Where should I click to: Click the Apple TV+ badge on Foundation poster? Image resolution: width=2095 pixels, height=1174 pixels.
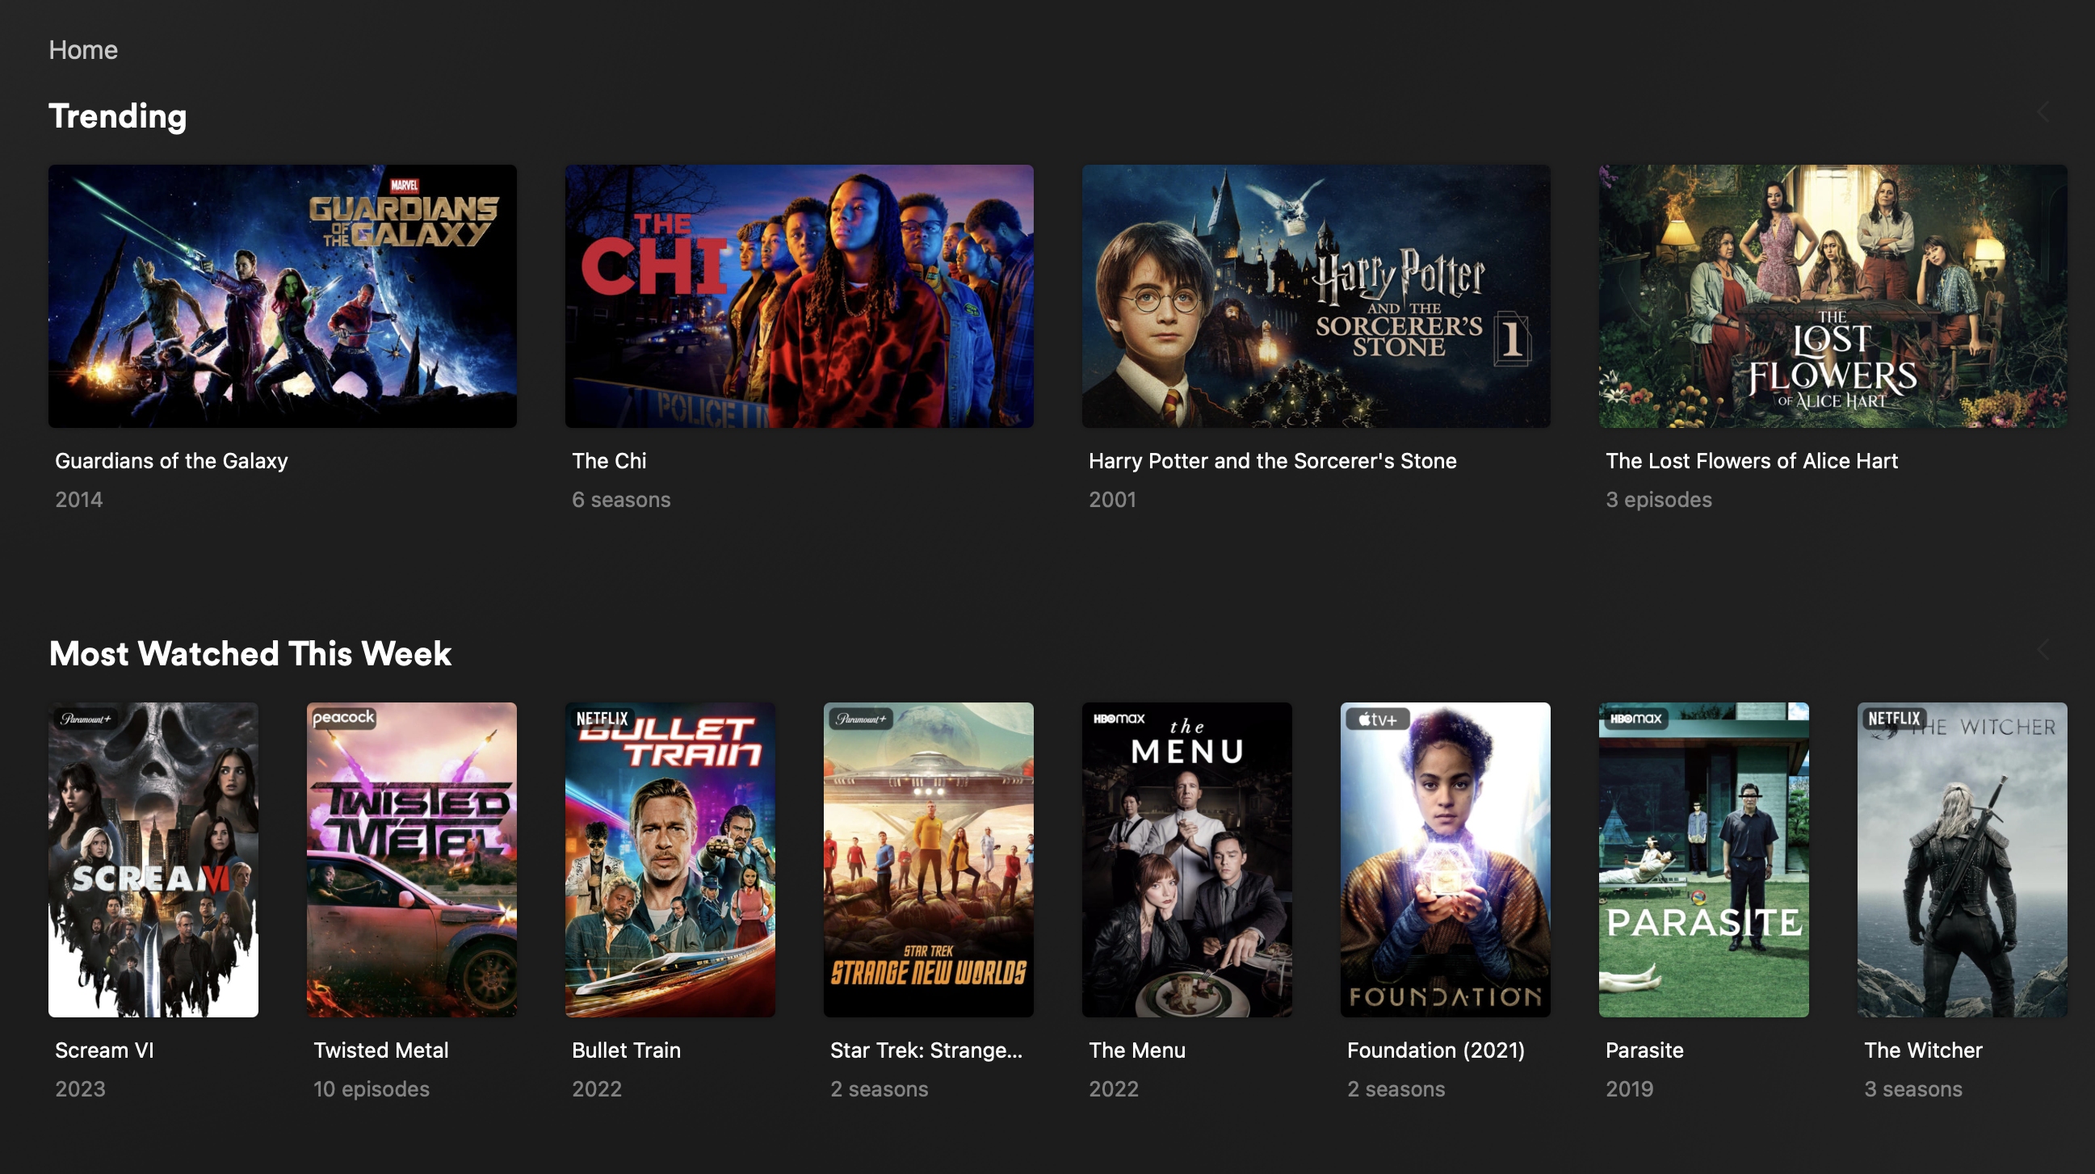click(1378, 719)
